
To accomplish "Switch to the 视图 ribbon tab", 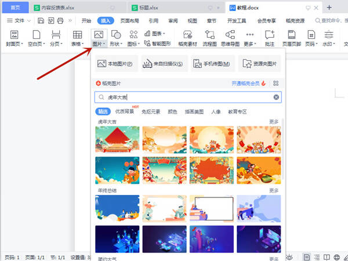I will pyautogui.click(x=192, y=21).
